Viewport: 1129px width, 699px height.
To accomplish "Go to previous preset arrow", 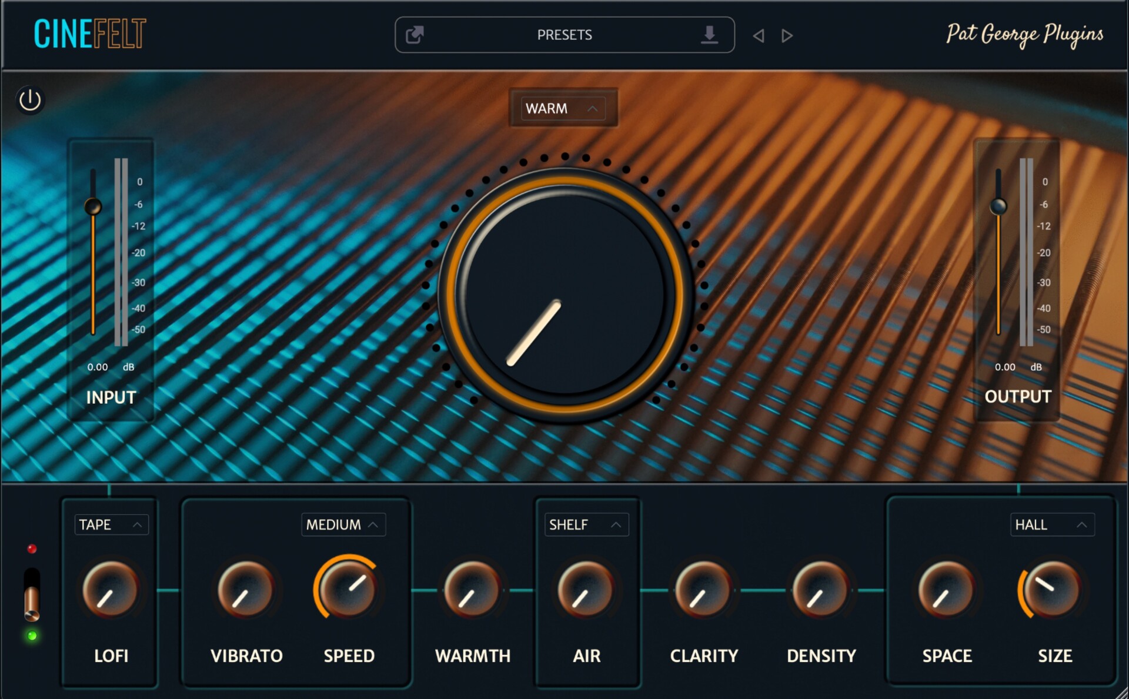I will [759, 36].
